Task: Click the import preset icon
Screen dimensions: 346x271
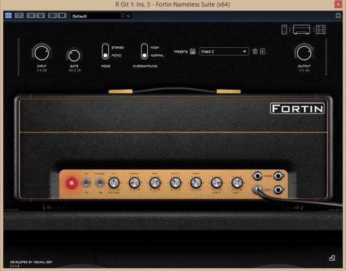Action: pyautogui.click(x=263, y=51)
